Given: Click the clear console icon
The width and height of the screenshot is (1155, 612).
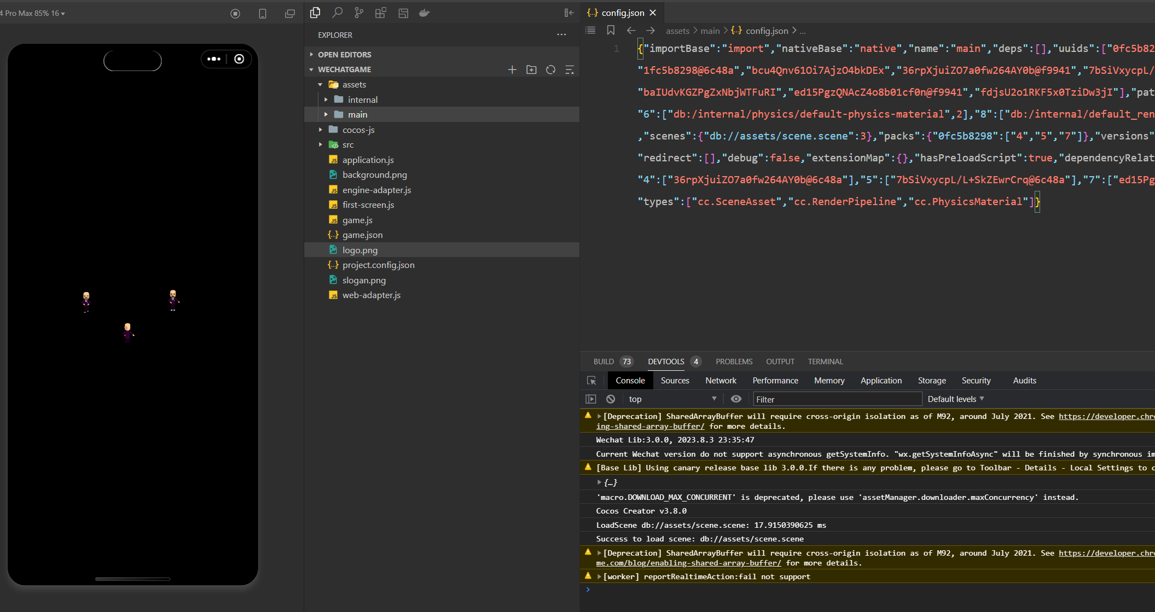Looking at the screenshot, I should click(611, 399).
